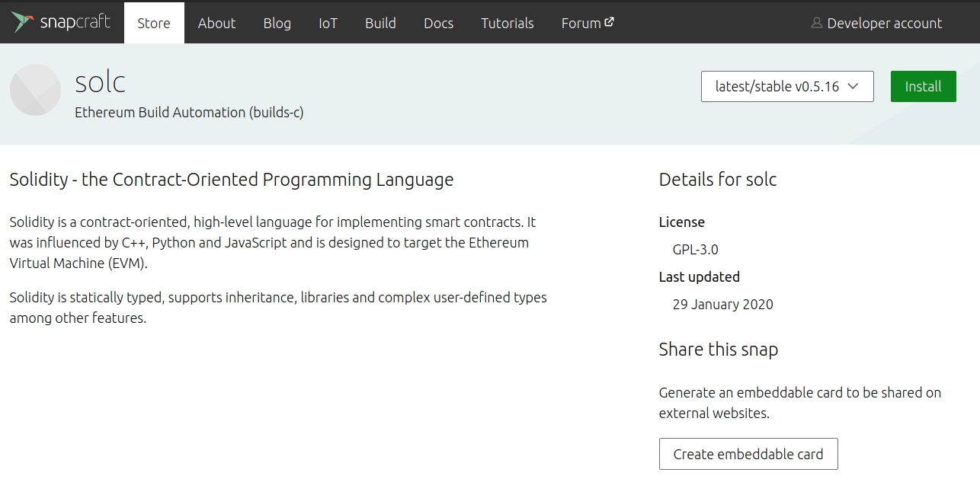Go to the About page
Image resolution: width=980 pixels, height=479 pixels.
pos(216,23)
